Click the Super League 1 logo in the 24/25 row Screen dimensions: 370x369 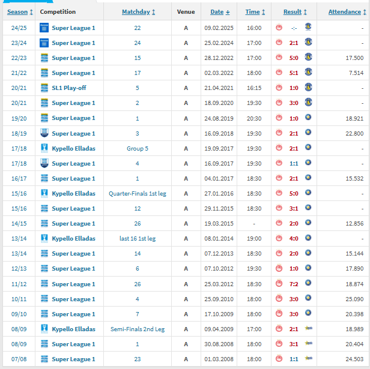pos(44,28)
